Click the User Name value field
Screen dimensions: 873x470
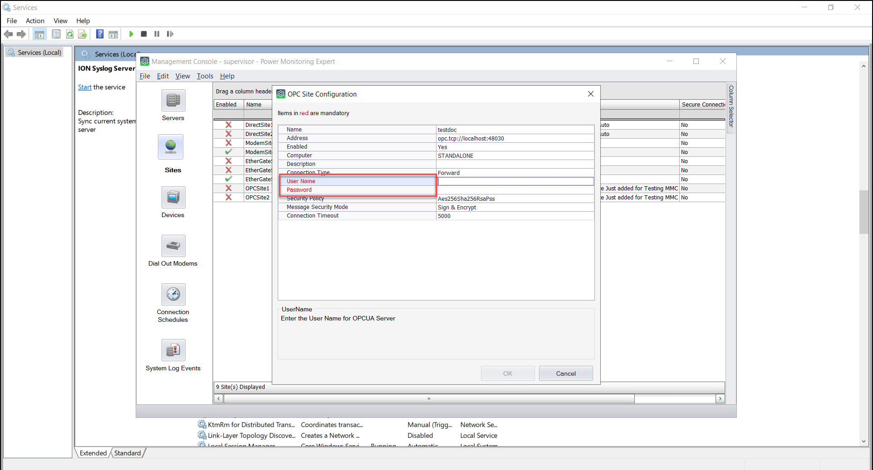(x=515, y=181)
